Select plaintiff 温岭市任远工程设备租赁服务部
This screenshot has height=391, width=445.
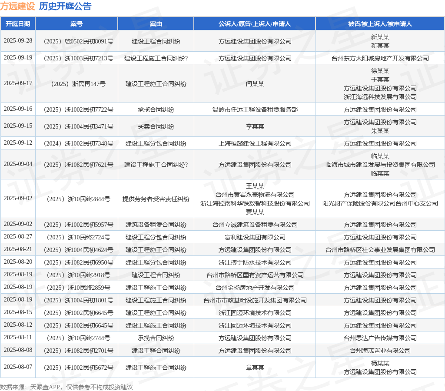pyautogui.click(x=255, y=109)
